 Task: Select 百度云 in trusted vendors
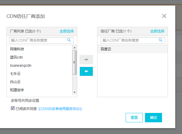pos(106,49)
